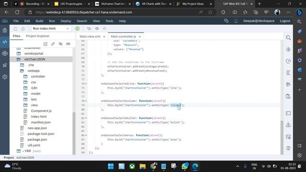Open the Outline pane icon
Screen dimensions: 306x172
coord(288,73)
